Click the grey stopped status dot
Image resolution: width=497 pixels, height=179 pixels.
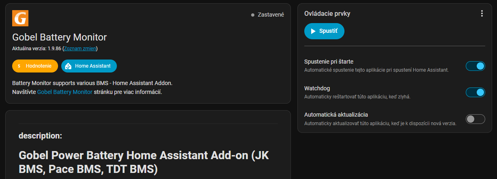(x=253, y=15)
